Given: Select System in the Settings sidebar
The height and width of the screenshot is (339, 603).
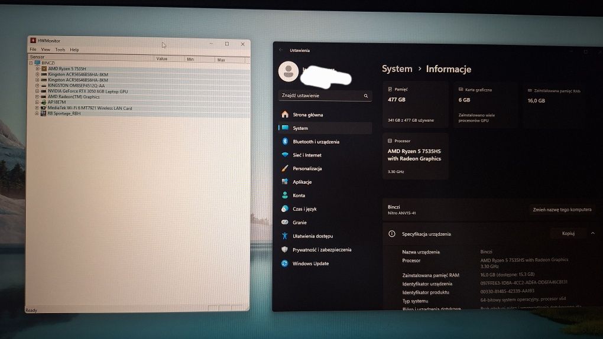Looking at the screenshot, I should (x=325, y=128).
